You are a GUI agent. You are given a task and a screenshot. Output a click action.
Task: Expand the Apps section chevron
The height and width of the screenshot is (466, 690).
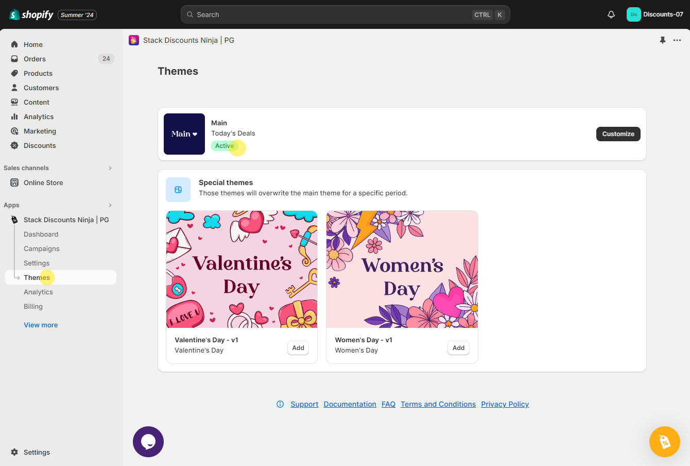110,205
